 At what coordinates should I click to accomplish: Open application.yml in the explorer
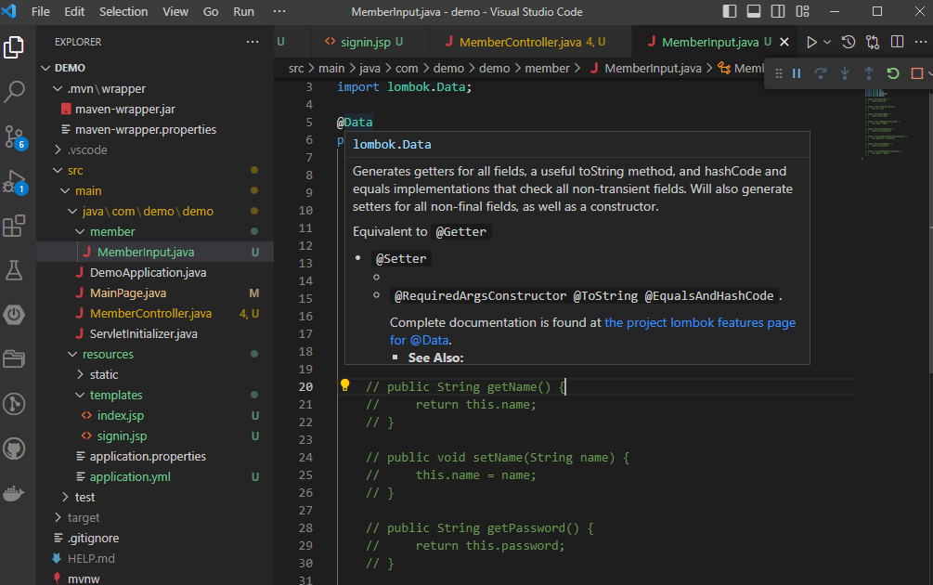(130, 476)
